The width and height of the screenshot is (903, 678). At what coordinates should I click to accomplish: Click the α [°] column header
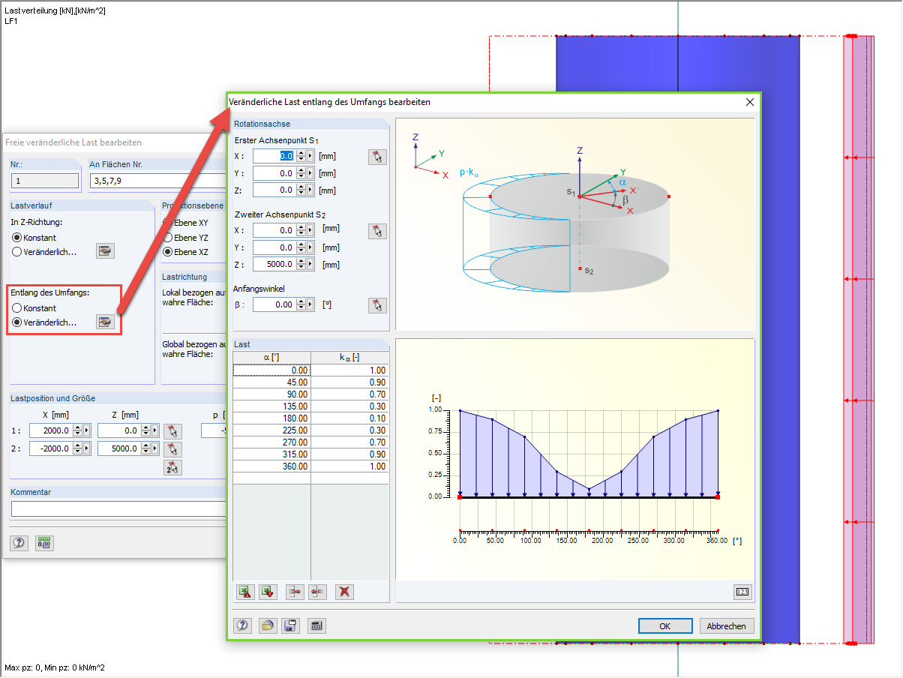(271, 358)
